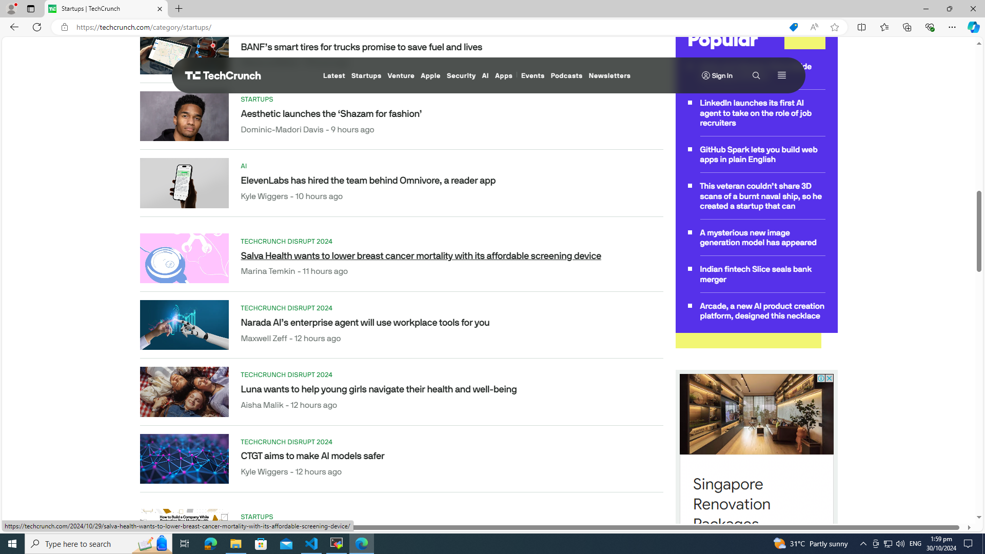Open Task View on taskbar

[184, 544]
